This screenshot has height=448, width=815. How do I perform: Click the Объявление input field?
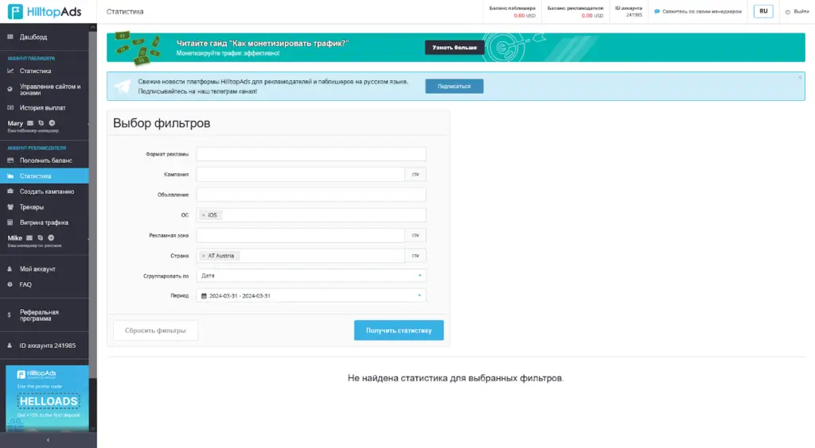311,195
